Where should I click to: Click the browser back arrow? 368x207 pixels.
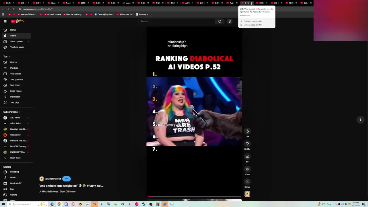(3, 9)
